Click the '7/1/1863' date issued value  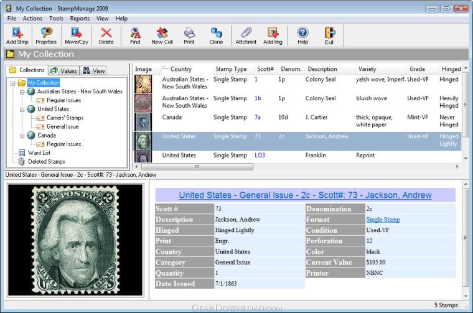click(x=226, y=284)
